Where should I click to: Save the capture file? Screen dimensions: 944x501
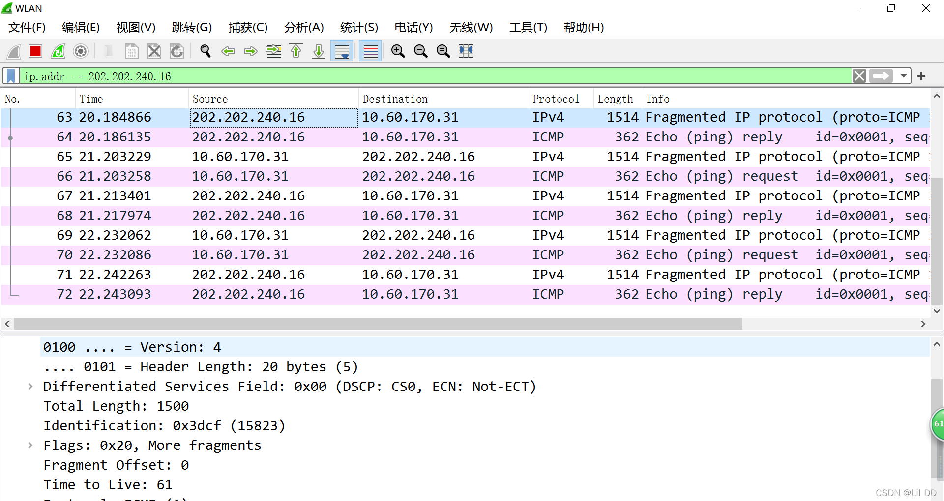pyautogui.click(x=131, y=51)
